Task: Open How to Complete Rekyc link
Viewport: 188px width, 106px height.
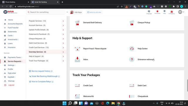Action: tap(41, 82)
